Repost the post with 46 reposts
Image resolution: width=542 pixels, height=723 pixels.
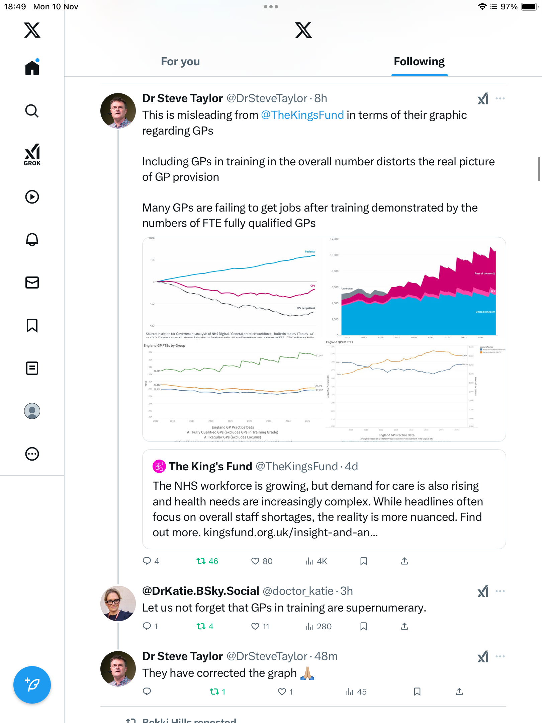tap(201, 561)
